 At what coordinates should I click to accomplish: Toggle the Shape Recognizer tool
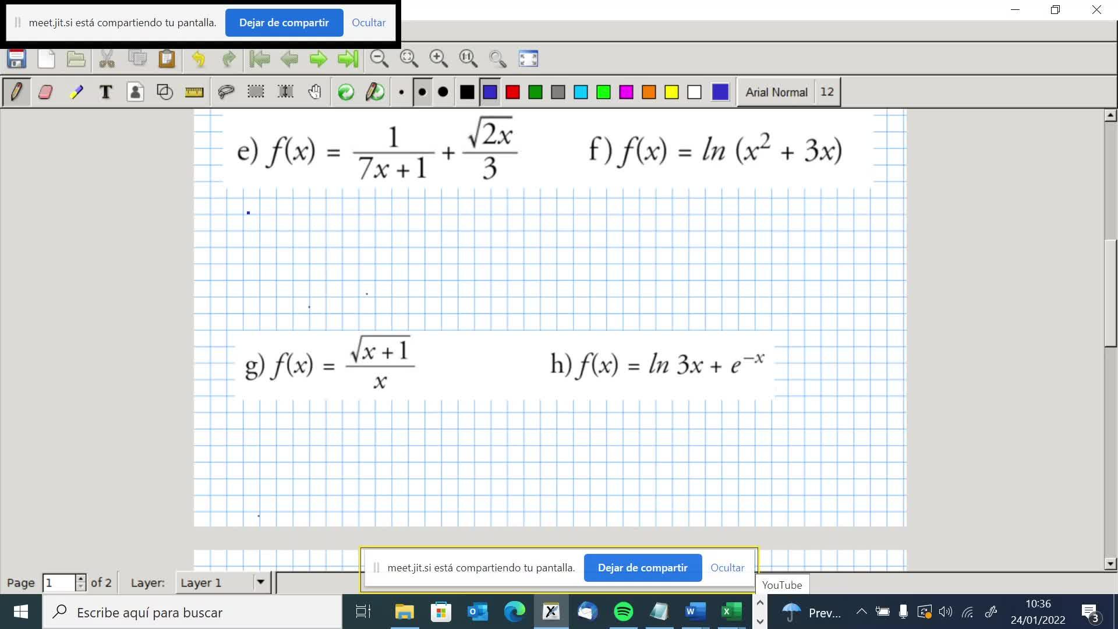point(165,92)
